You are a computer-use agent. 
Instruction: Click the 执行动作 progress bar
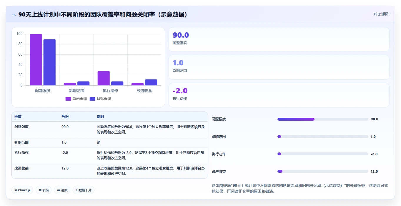(323, 154)
